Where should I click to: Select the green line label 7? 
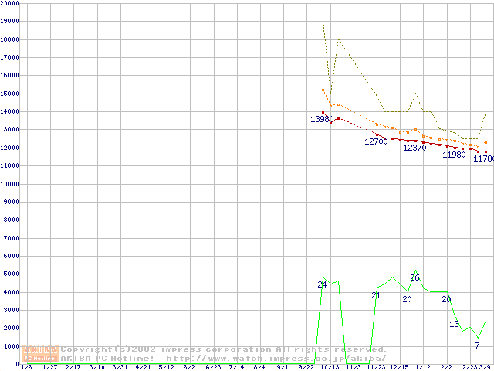[477, 345]
